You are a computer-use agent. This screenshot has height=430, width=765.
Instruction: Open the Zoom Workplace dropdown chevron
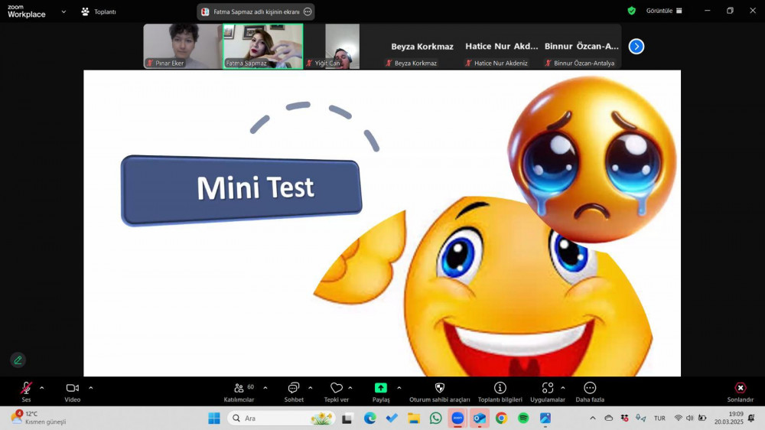point(63,11)
